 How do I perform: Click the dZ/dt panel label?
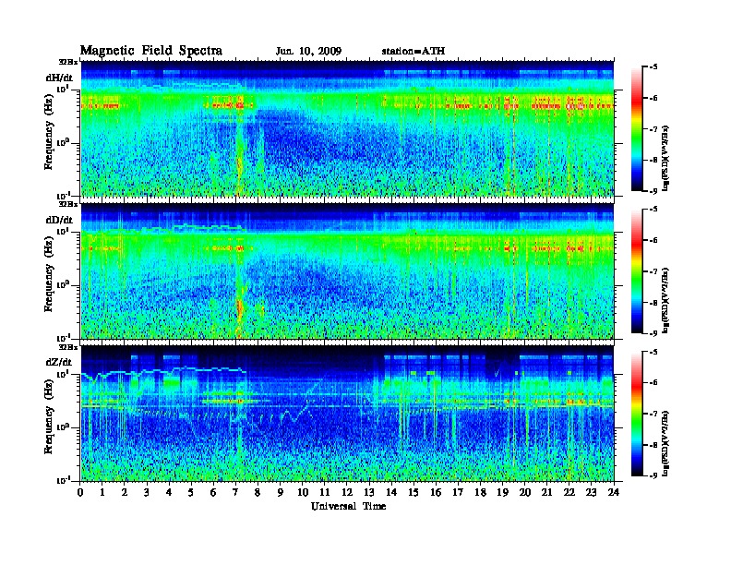click(59, 362)
